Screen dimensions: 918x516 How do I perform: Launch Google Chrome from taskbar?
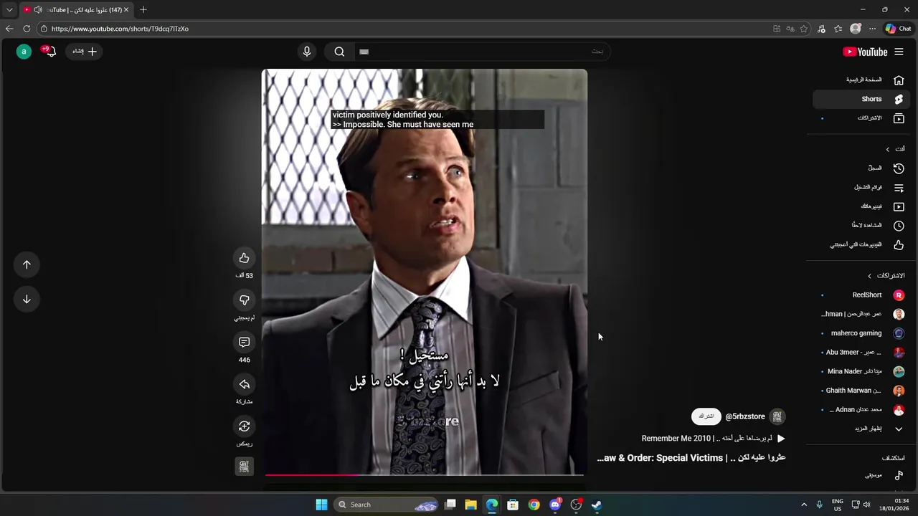tap(534, 505)
